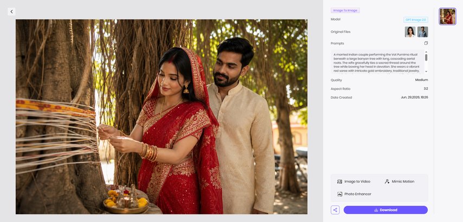
Task: Click the prompt scrollbar thumb
Action: tap(426, 58)
